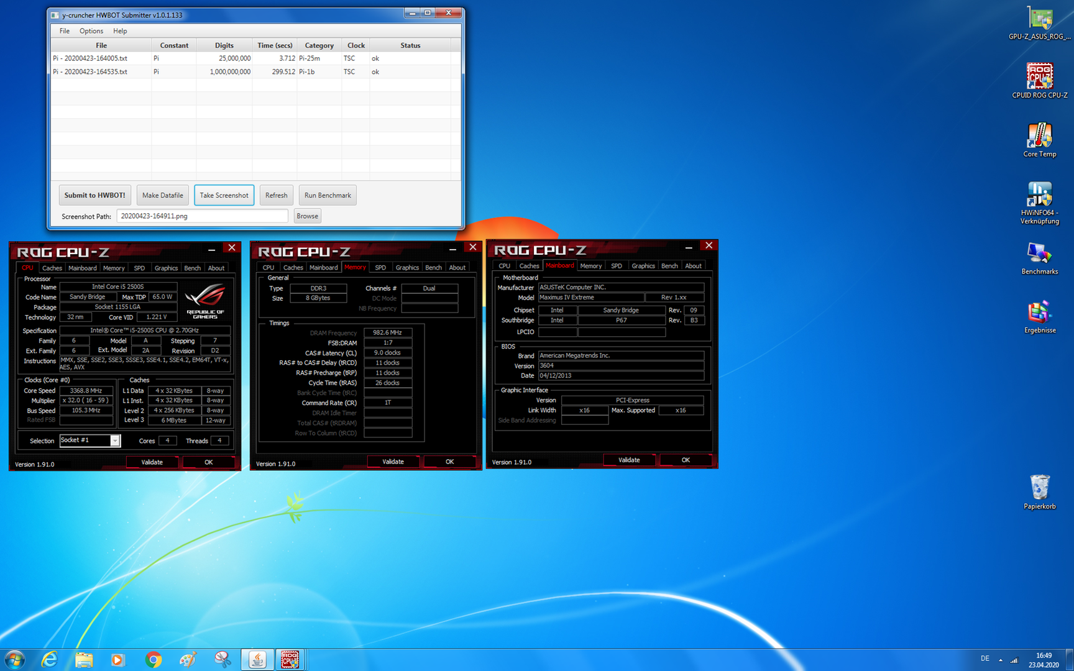Switch to the Java app in the taskbar
The width and height of the screenshot is (1074, 671).
[257, 659]
